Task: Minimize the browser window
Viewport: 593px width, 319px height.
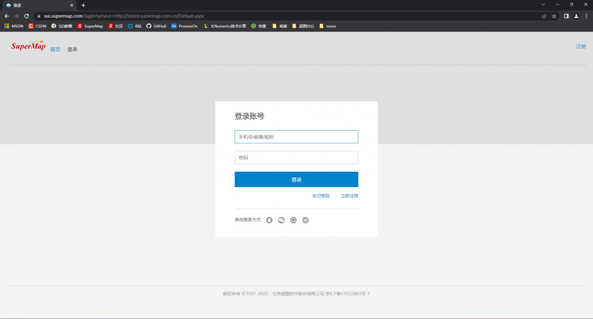Action: pos(557,4)
